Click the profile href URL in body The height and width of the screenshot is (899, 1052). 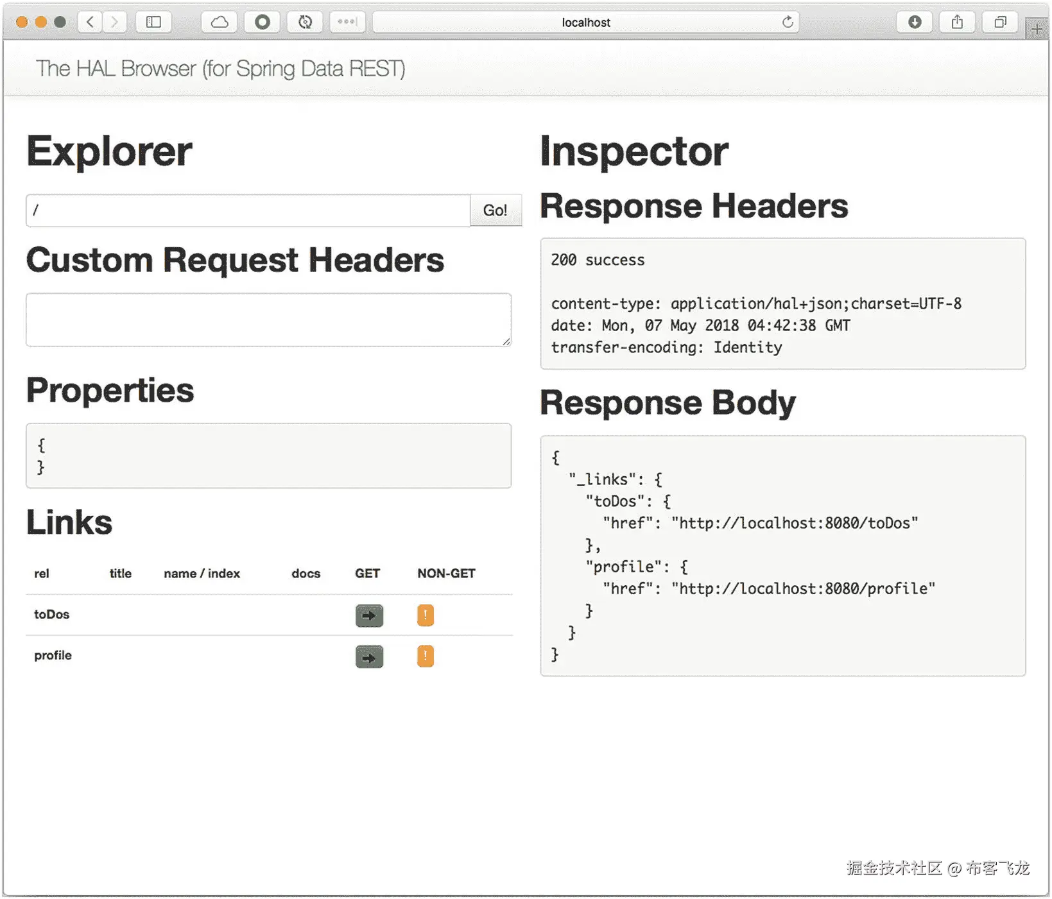point(803,588)
